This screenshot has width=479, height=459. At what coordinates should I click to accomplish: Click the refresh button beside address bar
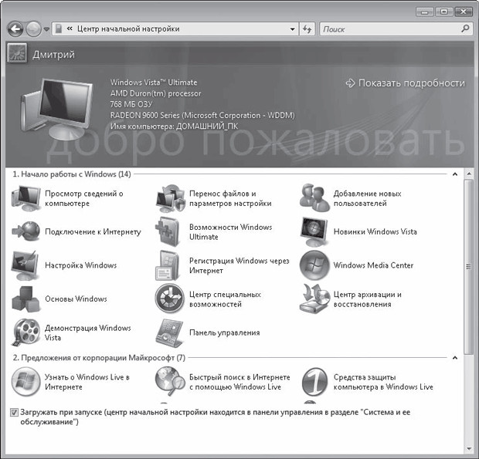click(x=307, y=29)
